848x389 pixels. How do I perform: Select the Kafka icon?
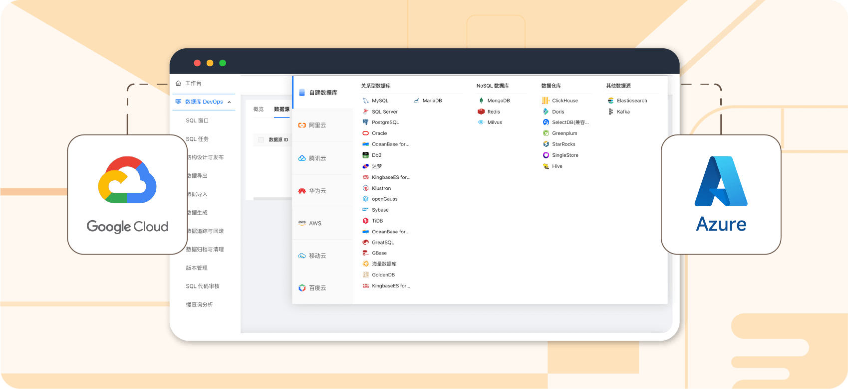tap(610, 112)
